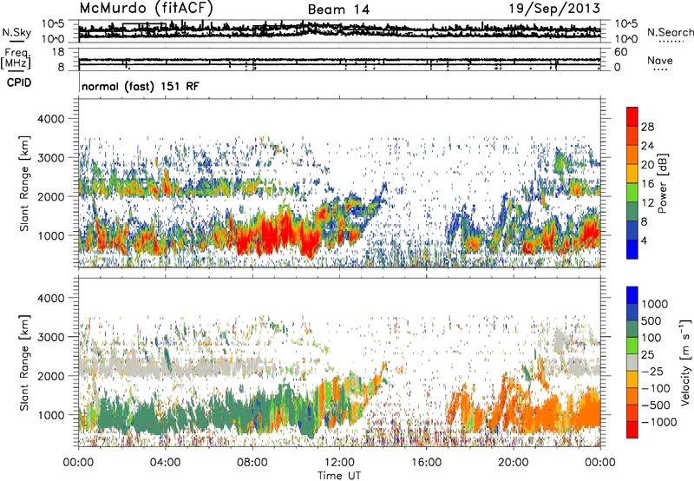Click the N.Search legend label
Viewport: 694px width, 481px height.
[670, 32]
